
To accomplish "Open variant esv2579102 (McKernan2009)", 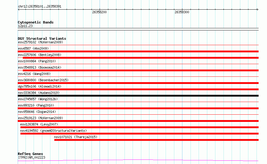I will click(40, 42).
